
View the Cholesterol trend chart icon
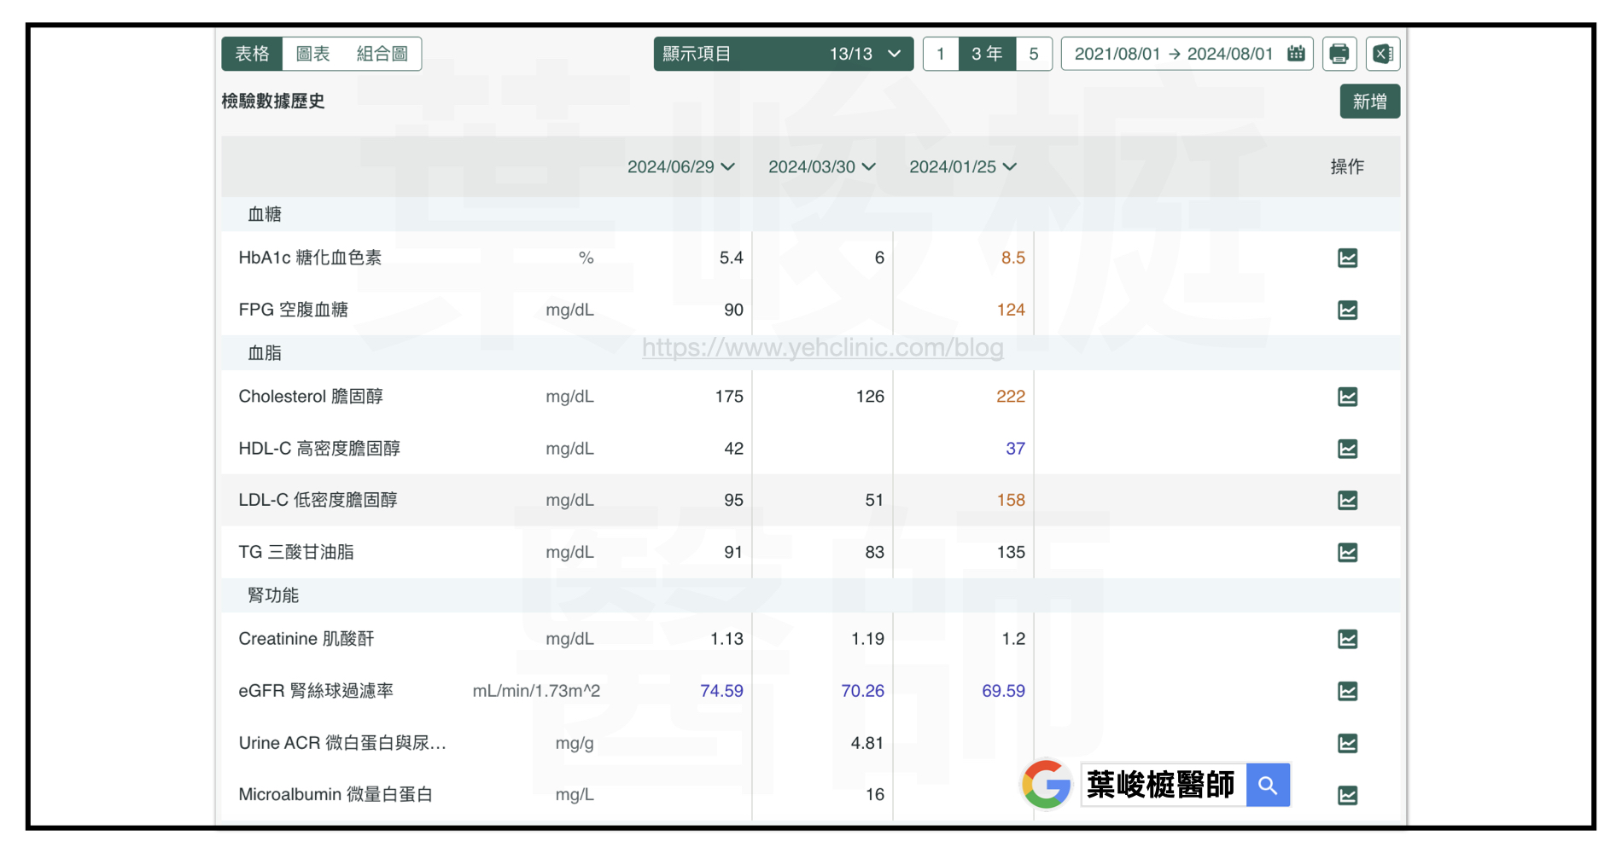[1347, 397]
